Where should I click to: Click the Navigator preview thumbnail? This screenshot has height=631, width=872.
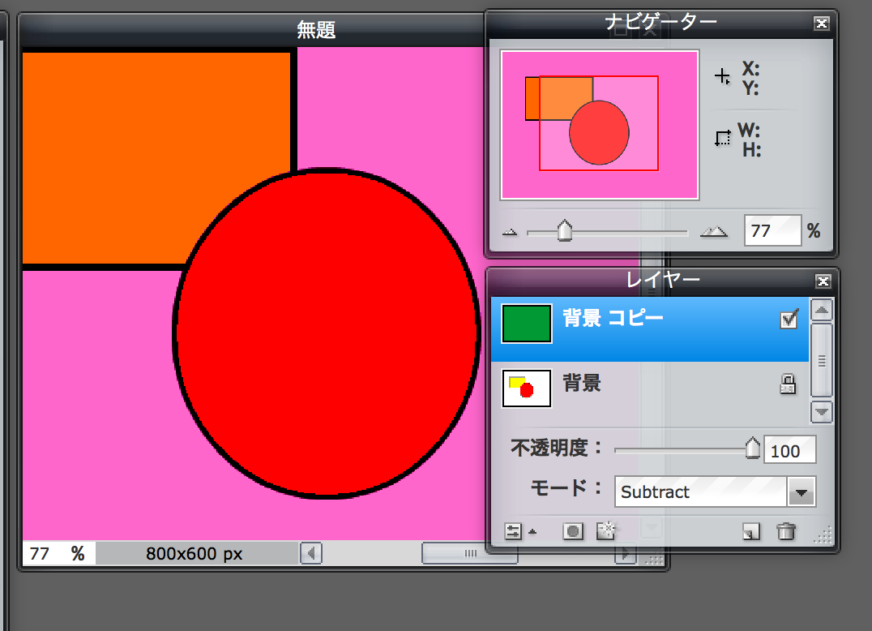[600, 125]
